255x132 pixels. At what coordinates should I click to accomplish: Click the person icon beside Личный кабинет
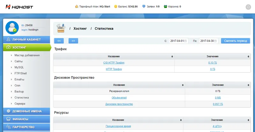(9, 40)
